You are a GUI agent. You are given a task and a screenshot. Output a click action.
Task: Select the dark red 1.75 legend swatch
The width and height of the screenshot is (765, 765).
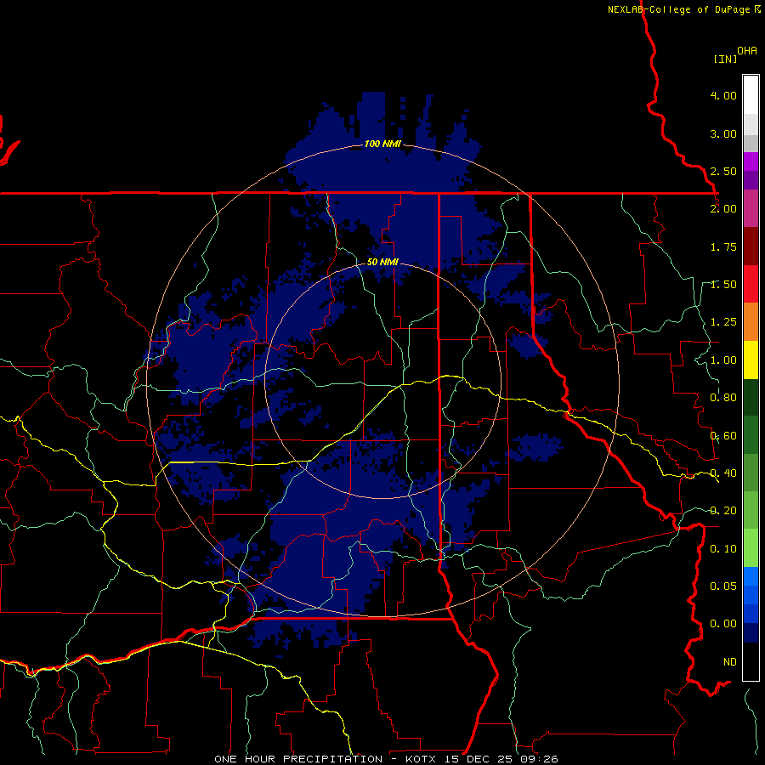pyautogui.click(x=751, y=246)
